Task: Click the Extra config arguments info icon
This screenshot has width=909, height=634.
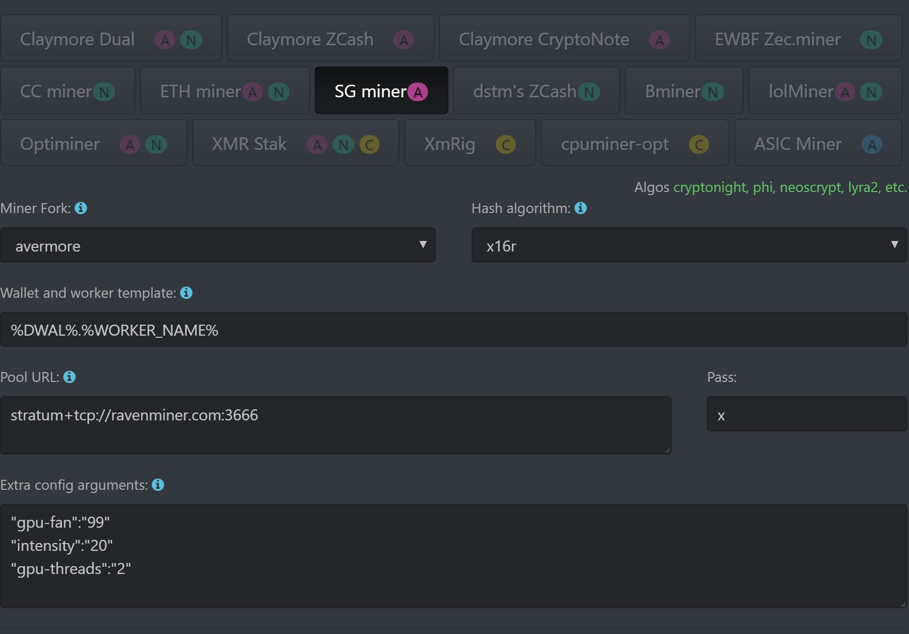Action: pos(158,485)
